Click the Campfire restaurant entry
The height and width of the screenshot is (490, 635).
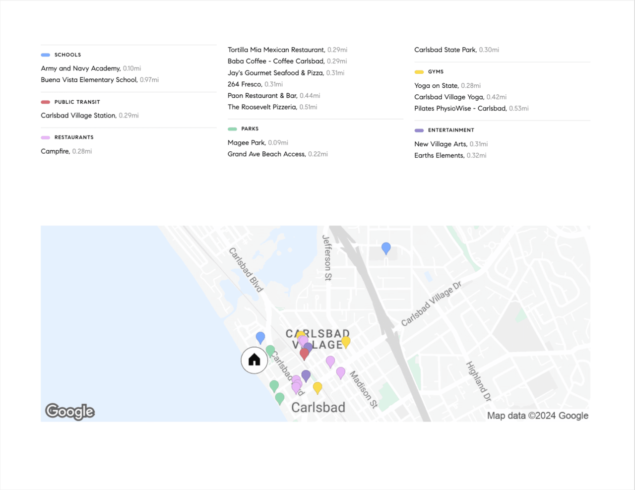click(66, 151)
